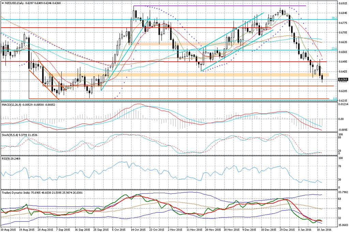Click the 38.2 Fibonacci level label

click(334, 18)
